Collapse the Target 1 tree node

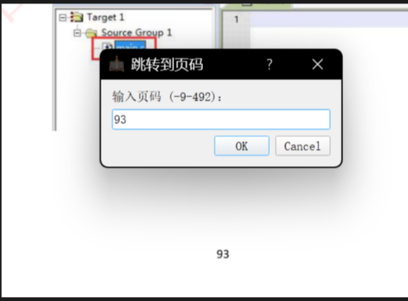coord(63,18)
